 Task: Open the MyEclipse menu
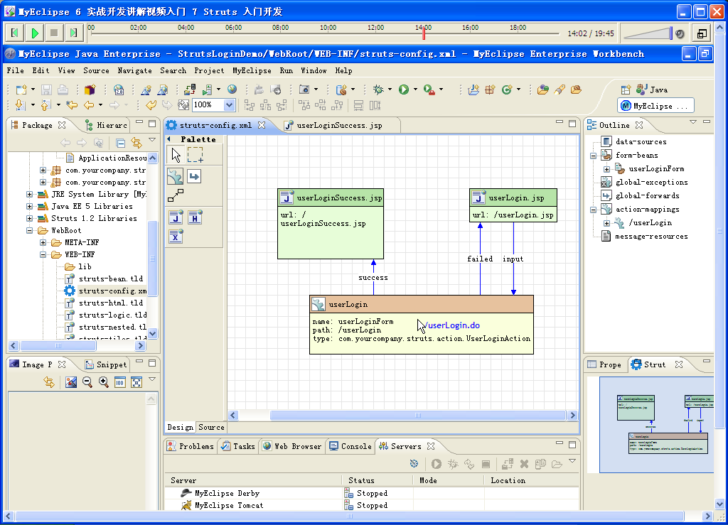(x=252, y=70)
